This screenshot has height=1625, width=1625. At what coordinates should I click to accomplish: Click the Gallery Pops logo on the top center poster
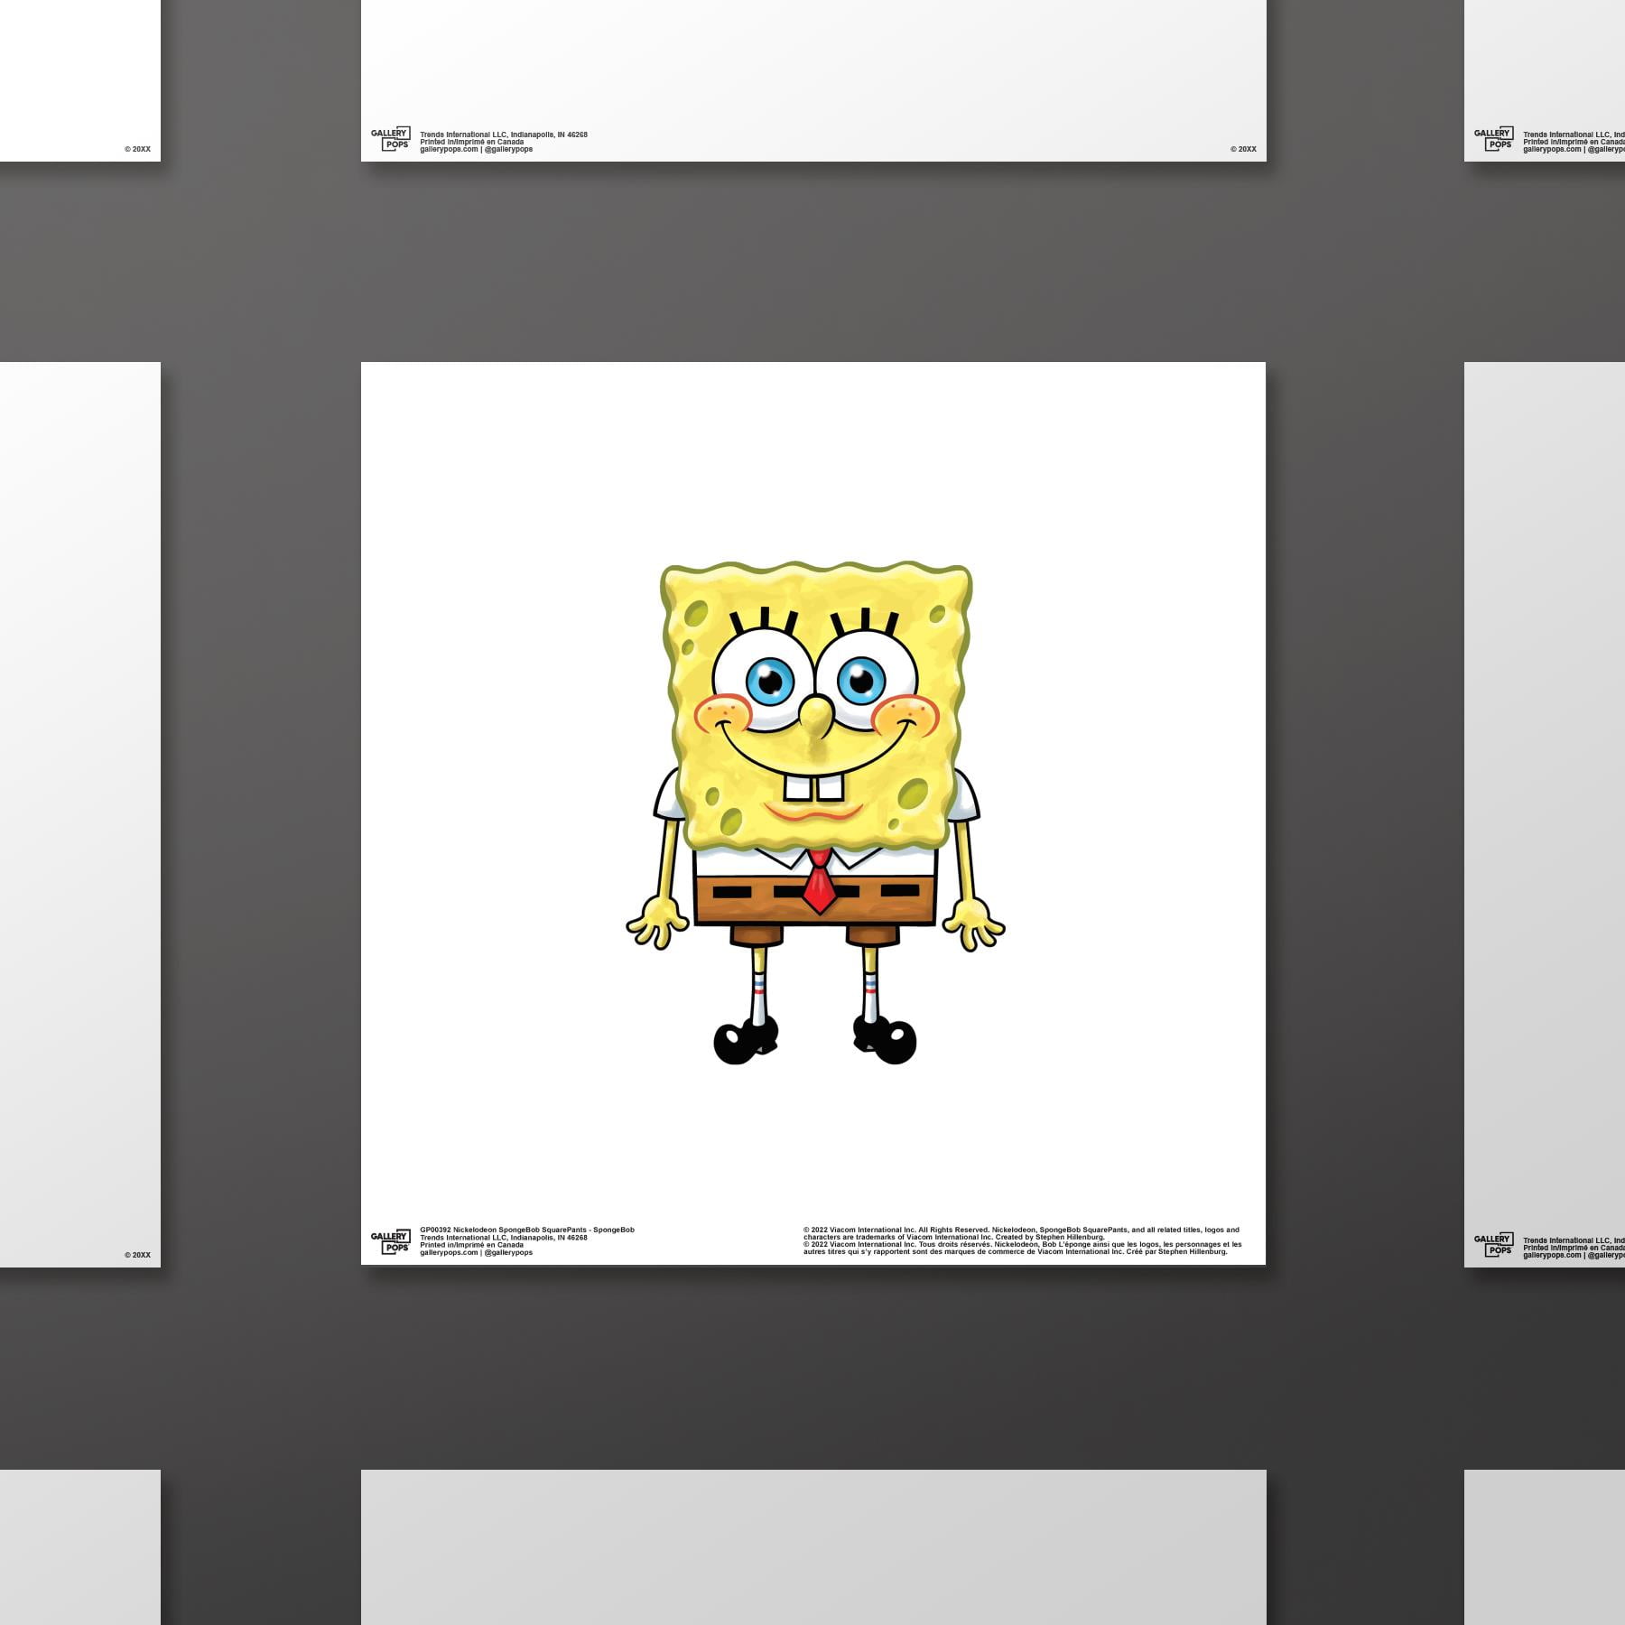(390, 139)
